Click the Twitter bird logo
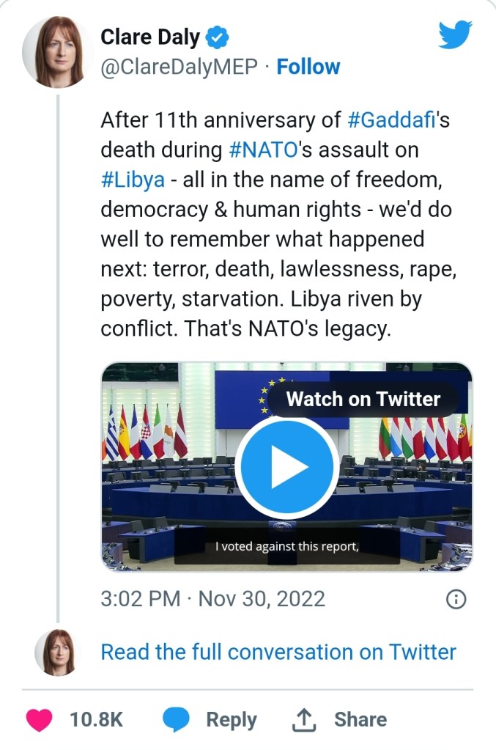The width and height of the screenshot is (496, 750). tap(455, 35)
